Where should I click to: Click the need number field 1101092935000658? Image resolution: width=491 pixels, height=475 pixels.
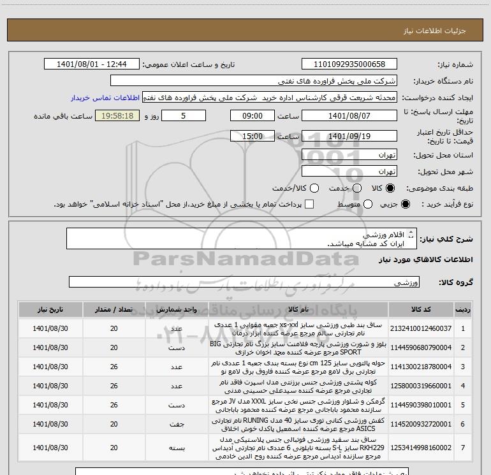pos(349,64)
